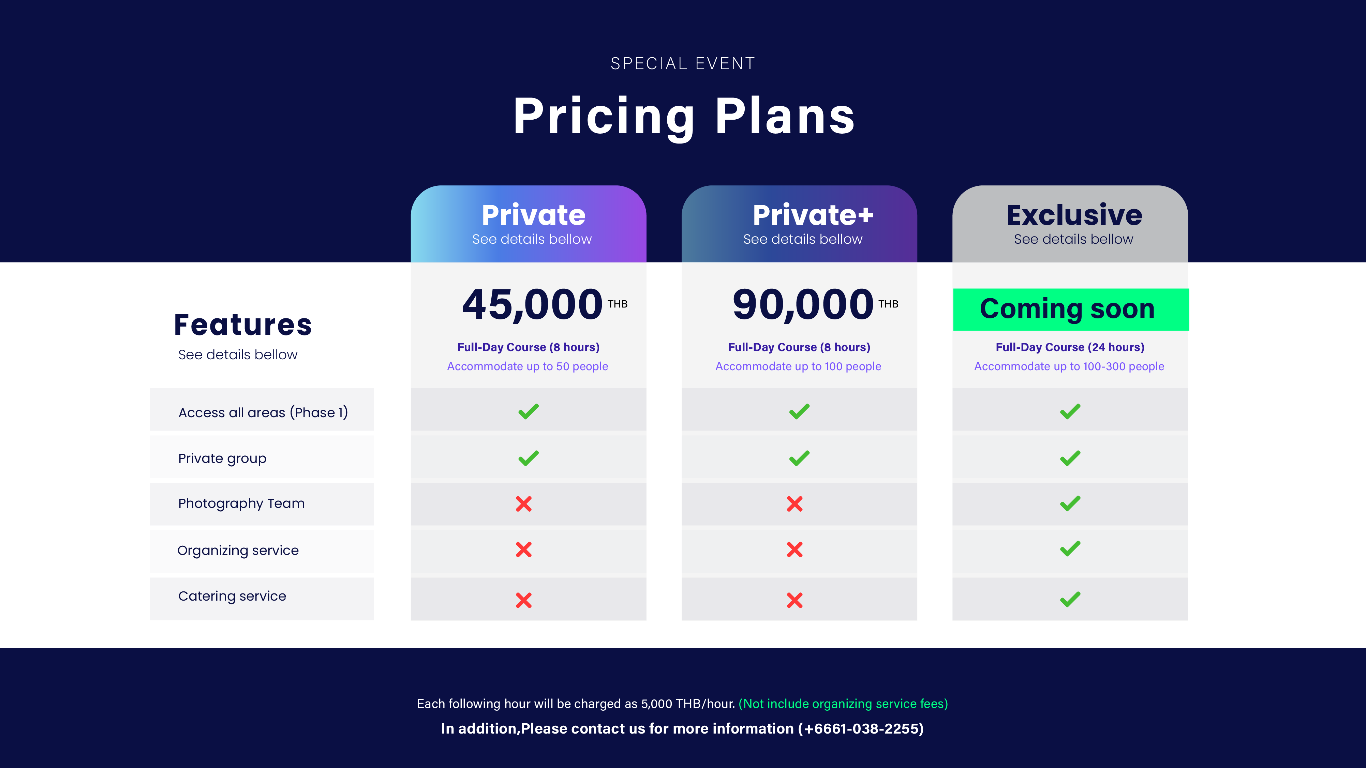Select the Private plan header
1366x769 pixels.
[528, 224]
